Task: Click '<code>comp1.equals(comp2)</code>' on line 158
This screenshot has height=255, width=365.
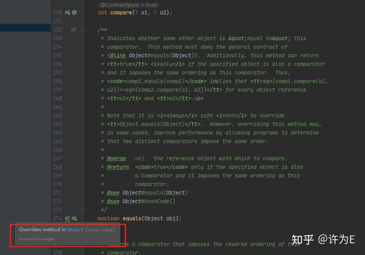Action: [x=157, y=81]
